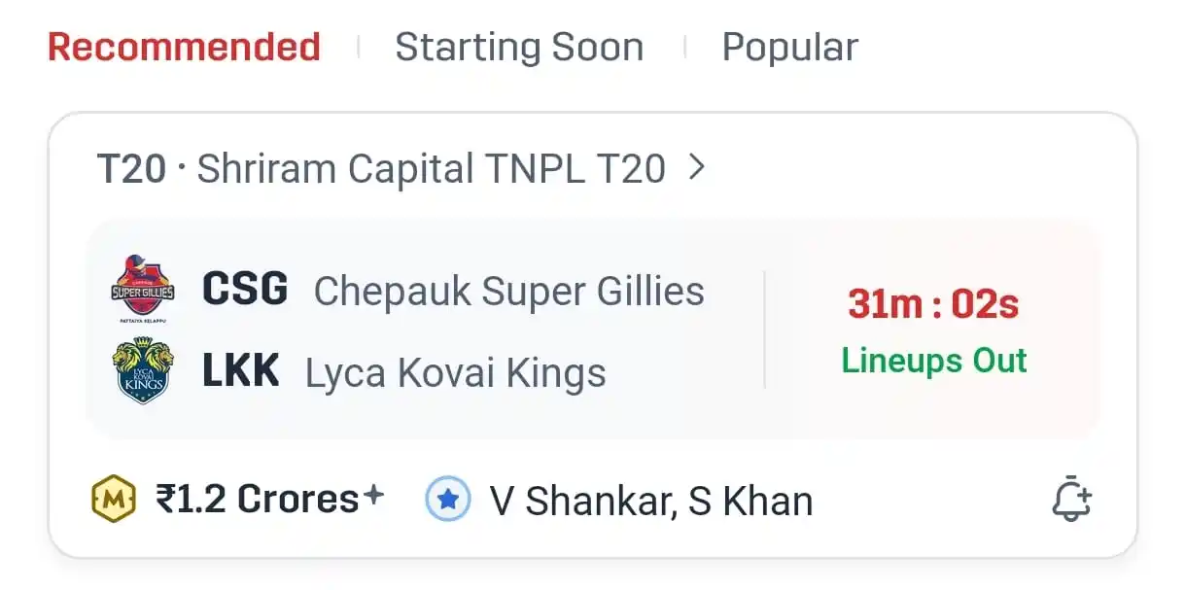Click the ₹1.2 Crores prize pool text
Screen dimensions: 1186x590
click(x=257, y=500)
